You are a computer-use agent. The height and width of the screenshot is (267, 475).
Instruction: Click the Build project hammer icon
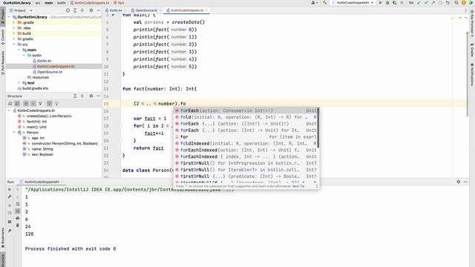[325, 3]
